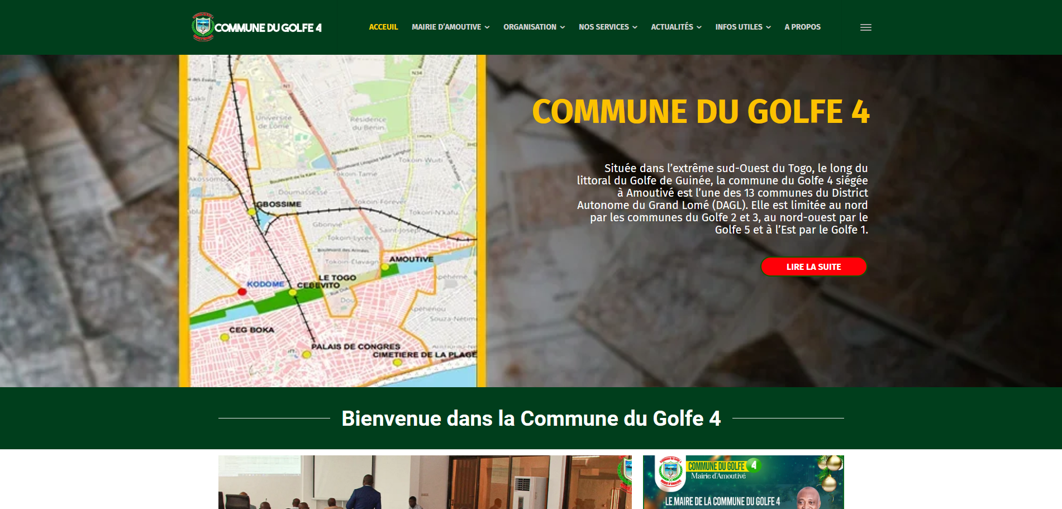Click the Bienvenue dans la Commune heading
Viewport: 1062px width, 509px height.
point(531,417)
